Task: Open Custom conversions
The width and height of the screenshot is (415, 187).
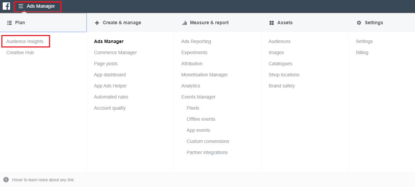Action: (208, 141)
